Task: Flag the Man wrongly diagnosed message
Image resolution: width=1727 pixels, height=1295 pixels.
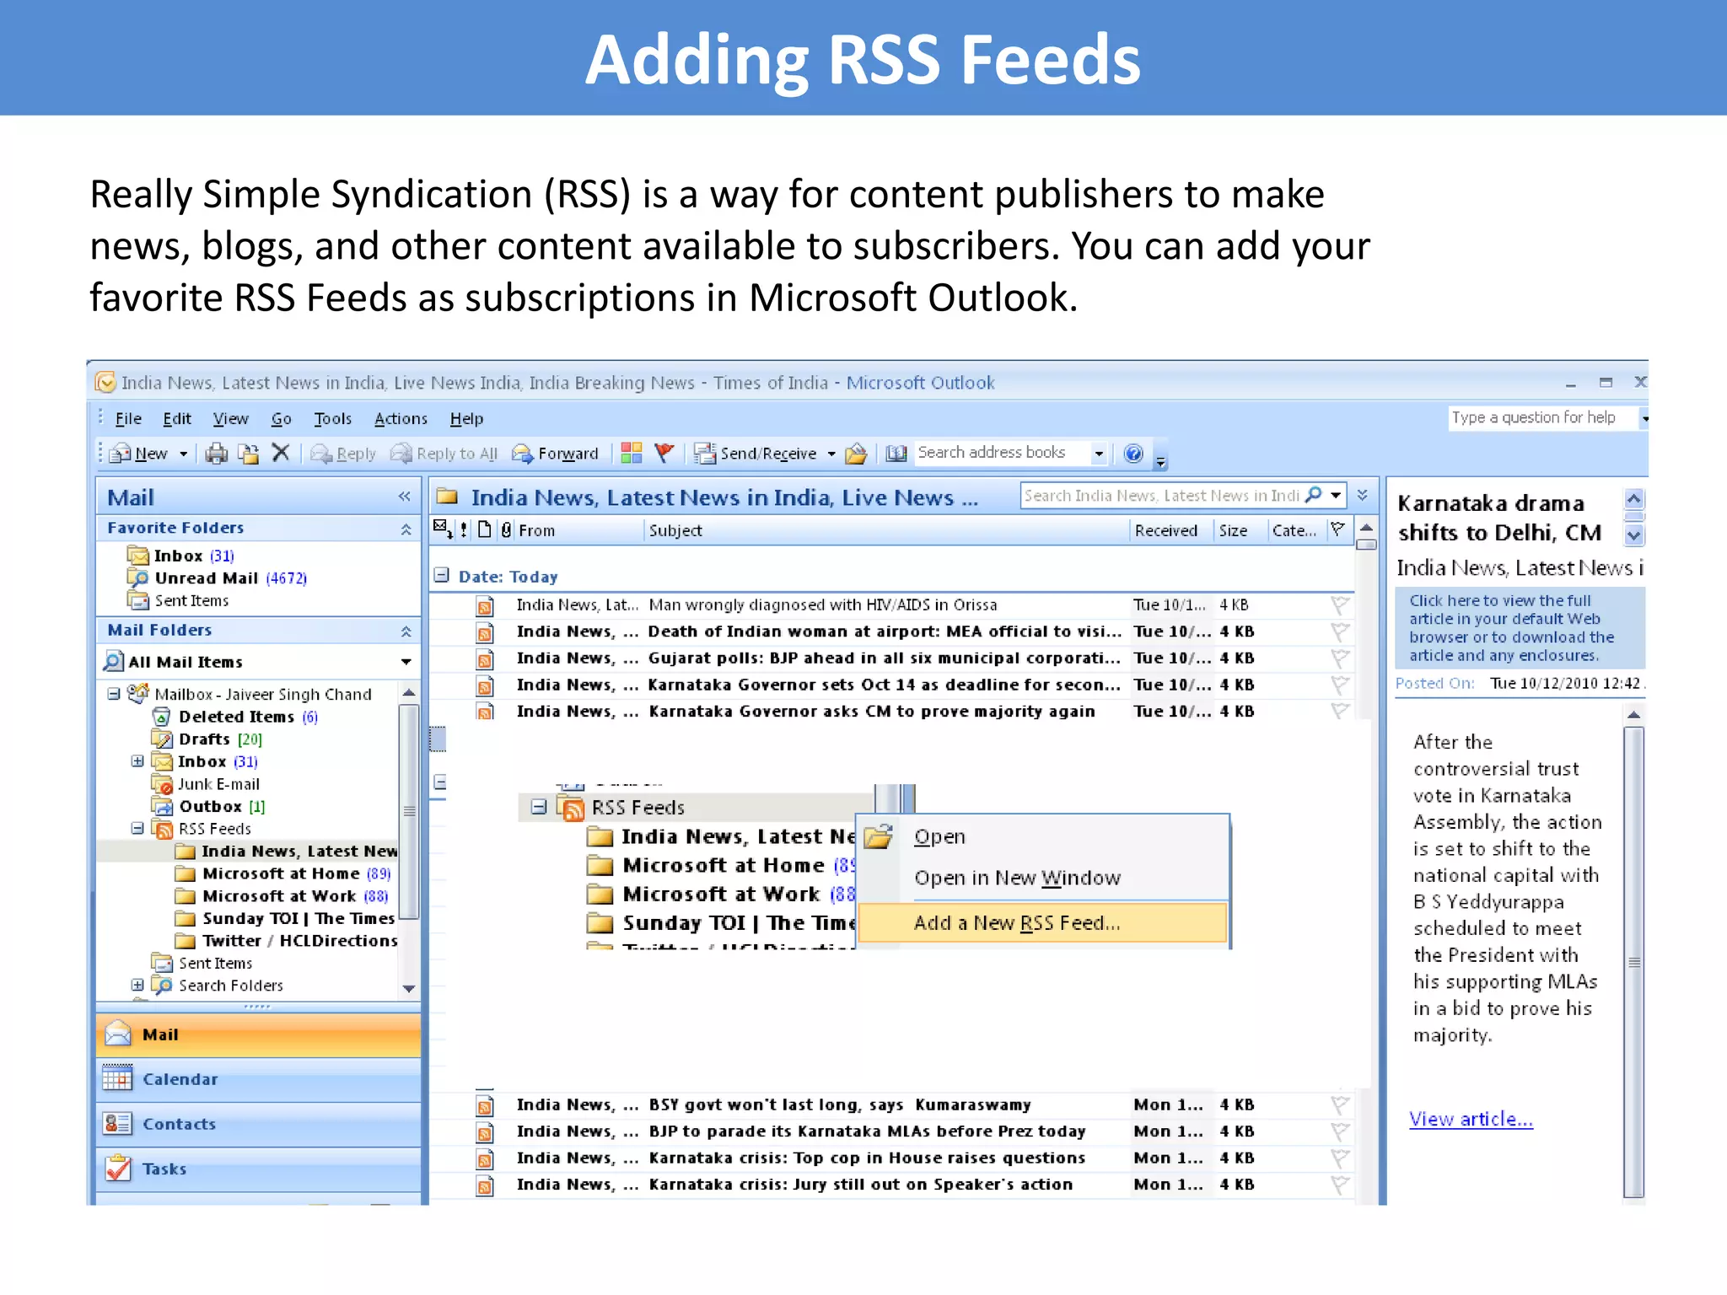Action: coord(1339,605)
